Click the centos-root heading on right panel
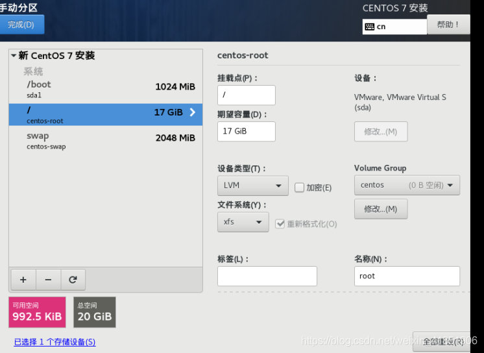Screen dimensions: 484x353 point(243,56)
